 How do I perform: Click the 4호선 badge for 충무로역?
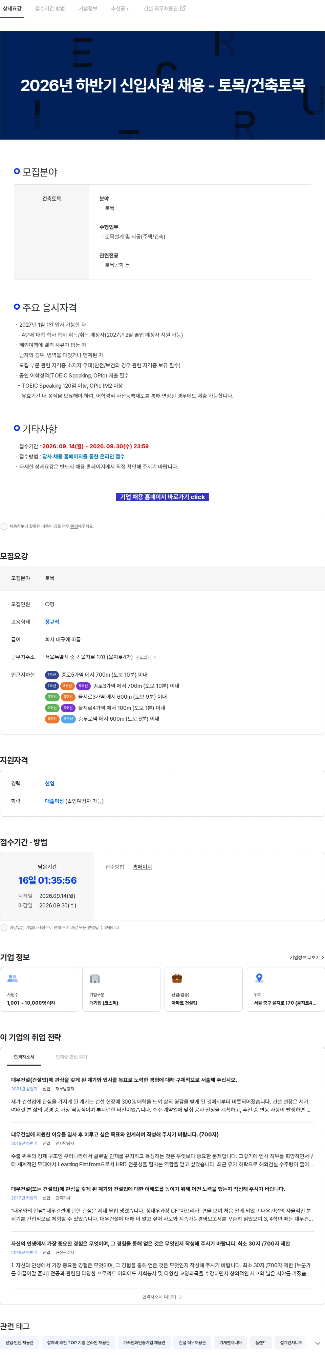click(x=68, y=719)
